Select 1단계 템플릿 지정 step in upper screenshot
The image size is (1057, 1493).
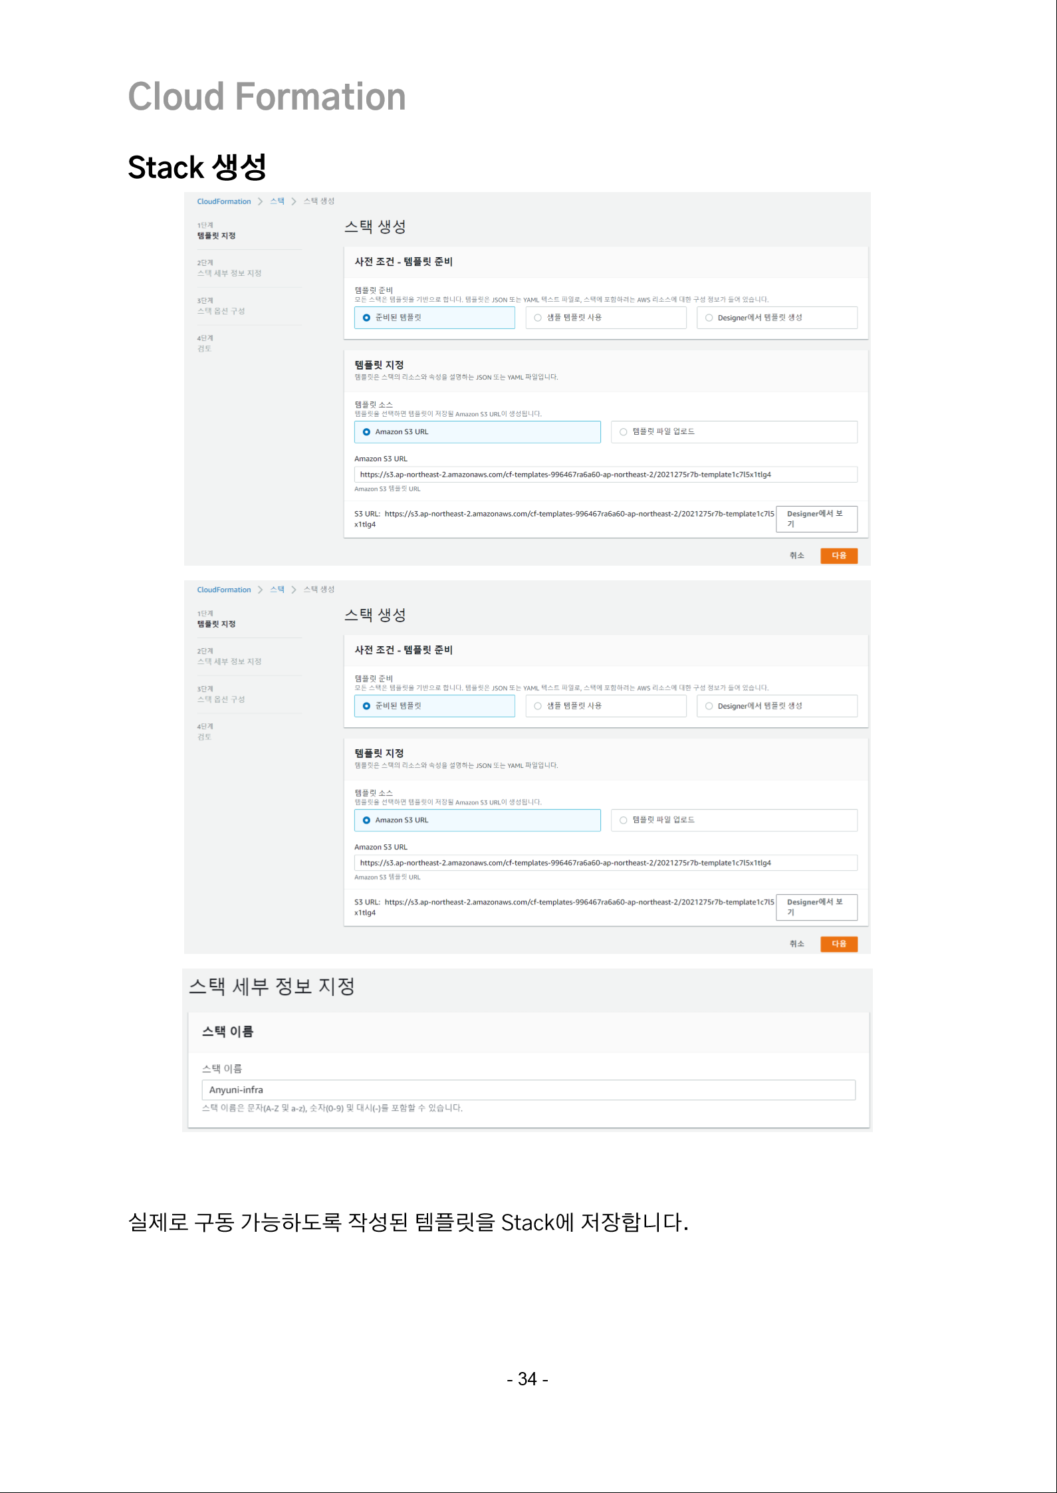pyautogui.click(x=217, y=231)
